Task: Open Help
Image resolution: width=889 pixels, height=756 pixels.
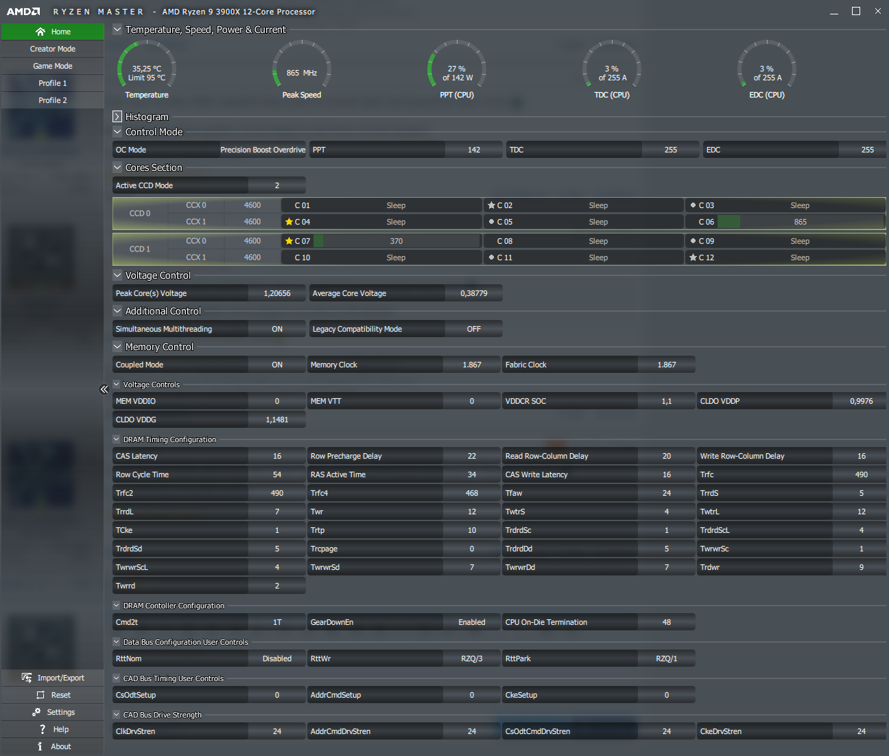Action: (53, 729)
